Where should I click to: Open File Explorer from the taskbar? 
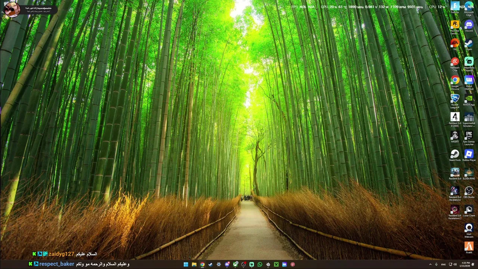tap(194, 265)
